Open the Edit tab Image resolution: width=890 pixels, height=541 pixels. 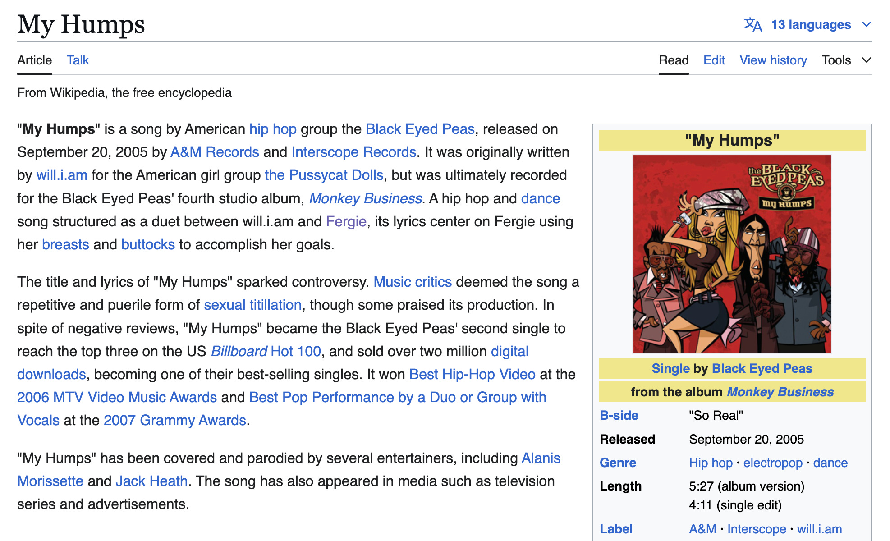(x=714, y=60)
